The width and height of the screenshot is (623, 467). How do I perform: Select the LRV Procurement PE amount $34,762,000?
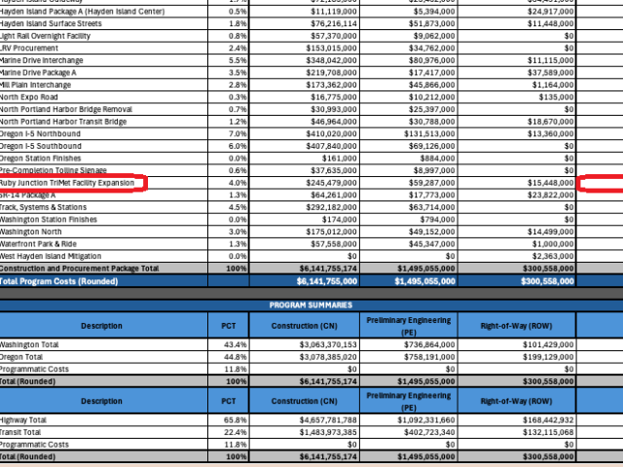[432, 48]
